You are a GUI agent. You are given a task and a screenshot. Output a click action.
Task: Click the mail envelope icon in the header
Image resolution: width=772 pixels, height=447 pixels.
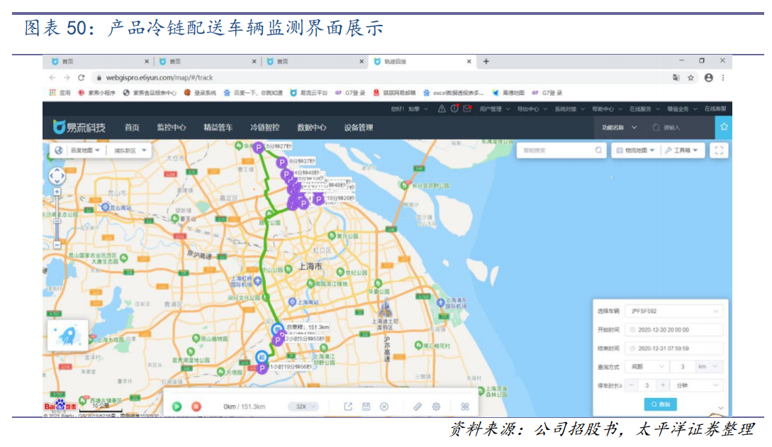click(x=467, y=109)
